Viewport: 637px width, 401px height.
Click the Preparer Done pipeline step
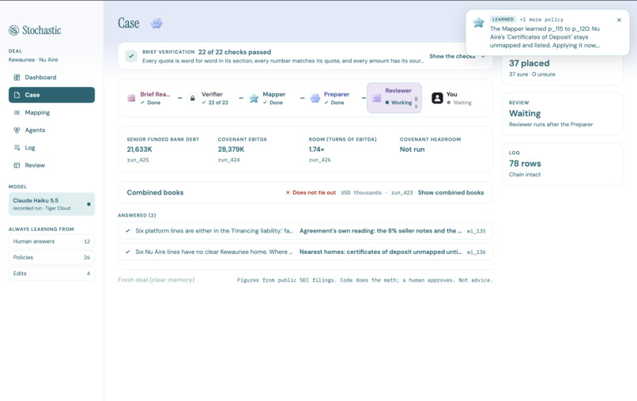[x=330, y=98]
